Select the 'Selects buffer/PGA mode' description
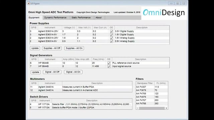Image resolution: width=214 pixels, height=120 pixels. pyautogui.click(x=92, y=107)
